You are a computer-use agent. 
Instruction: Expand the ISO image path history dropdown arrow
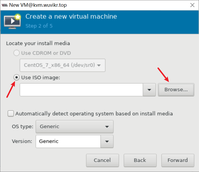tap(149, 90)
